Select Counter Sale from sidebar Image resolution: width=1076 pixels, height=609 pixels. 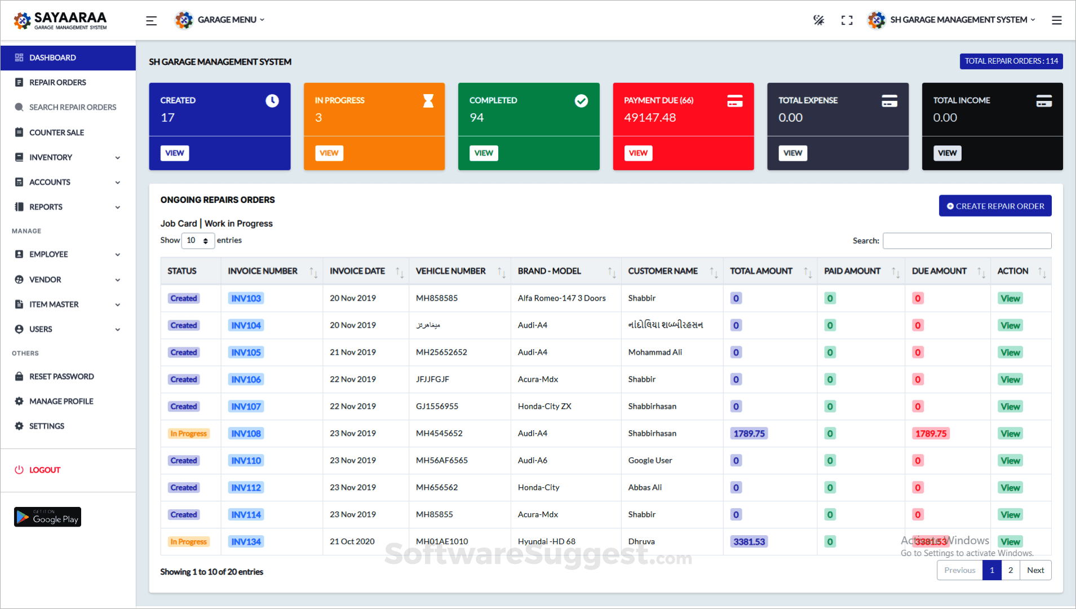click(56, 133)
